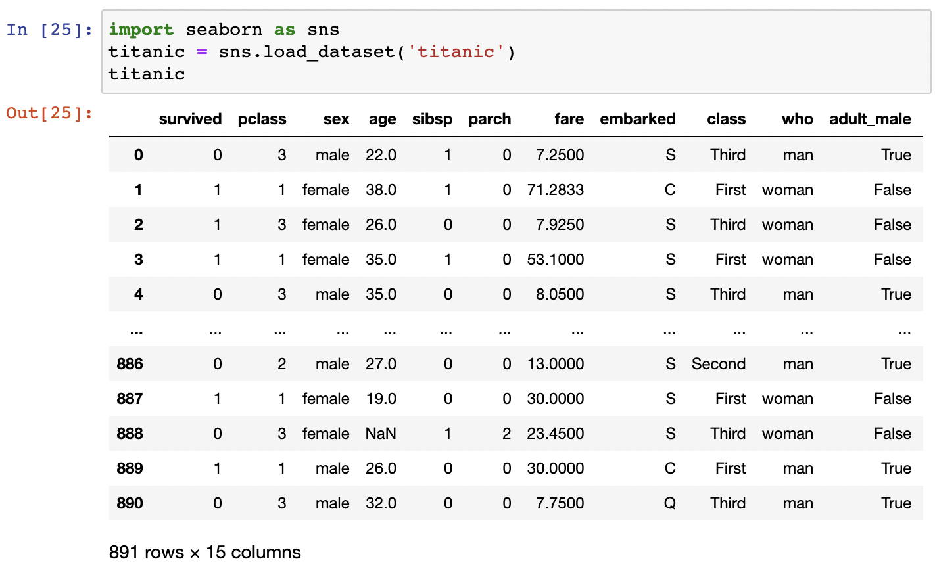935x565 pixels.
Task: Click the 'who' column header
Action: click(797, 119)
